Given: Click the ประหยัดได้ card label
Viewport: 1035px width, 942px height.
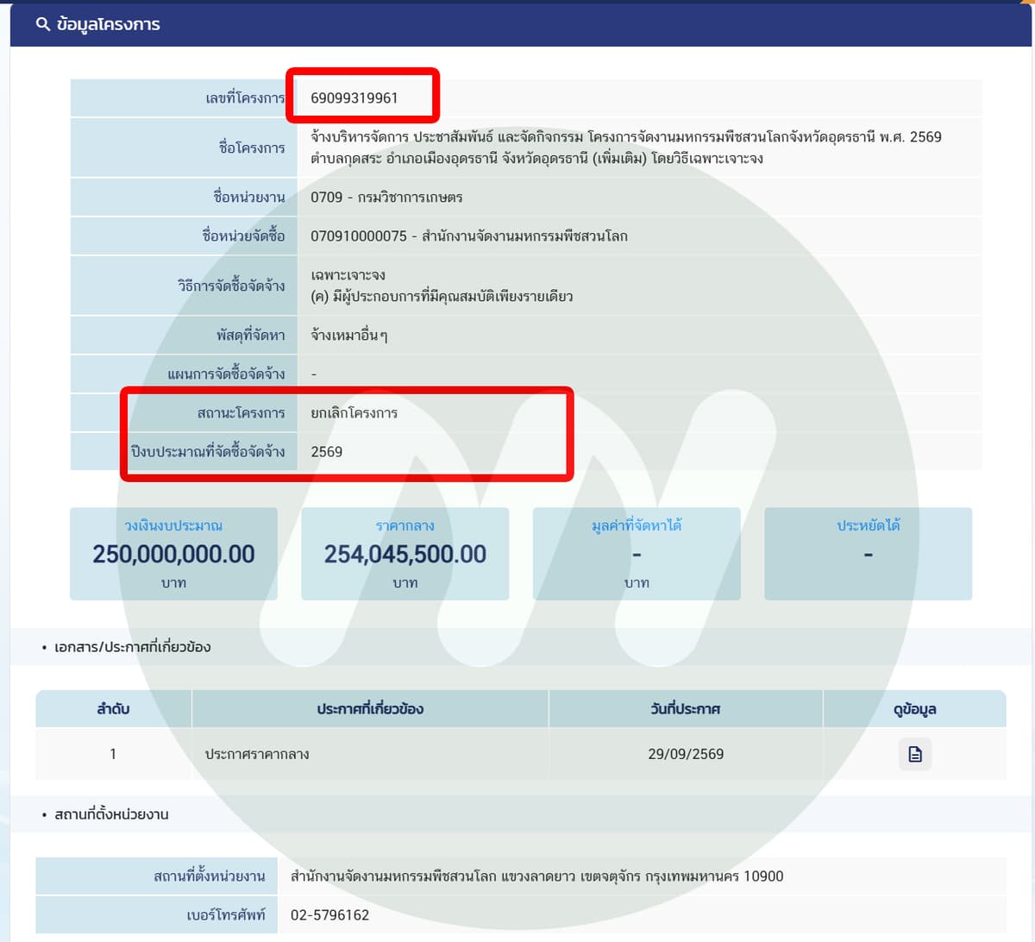Looking at the screenshot, I should click(869, 525).
